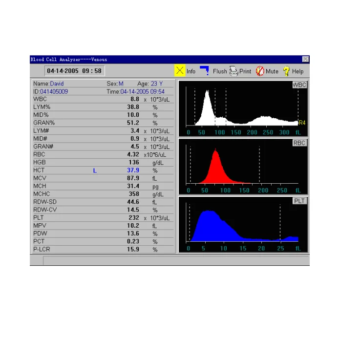Click the RDW-SD parameter name
Screen dimensions: 340x340
click(x=45, y=202)
